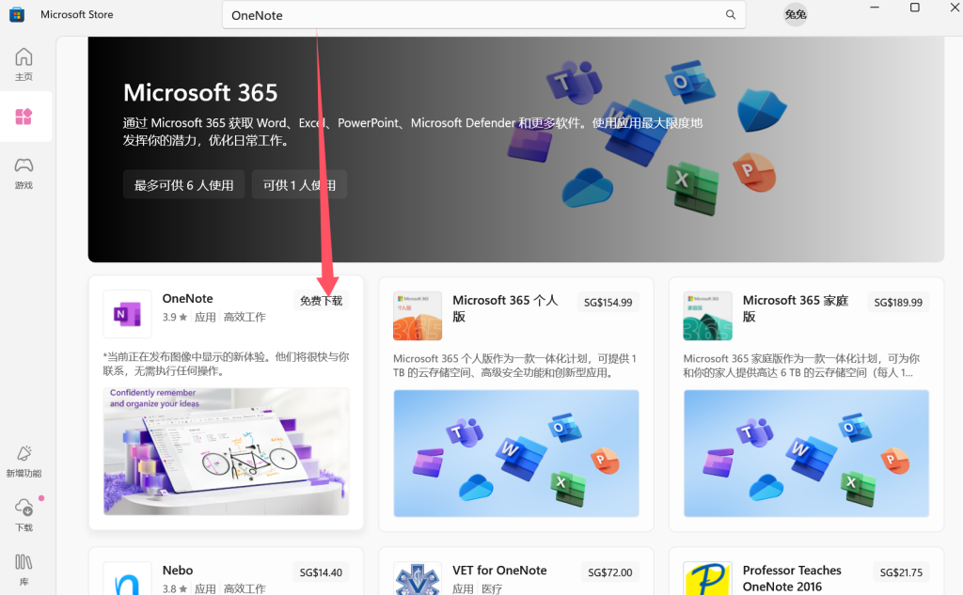Open the OneNote bicycle screenshot thumbnail
Image resolution: width=963 pixels, height=595 pixels.
click(x=227, y=450)
